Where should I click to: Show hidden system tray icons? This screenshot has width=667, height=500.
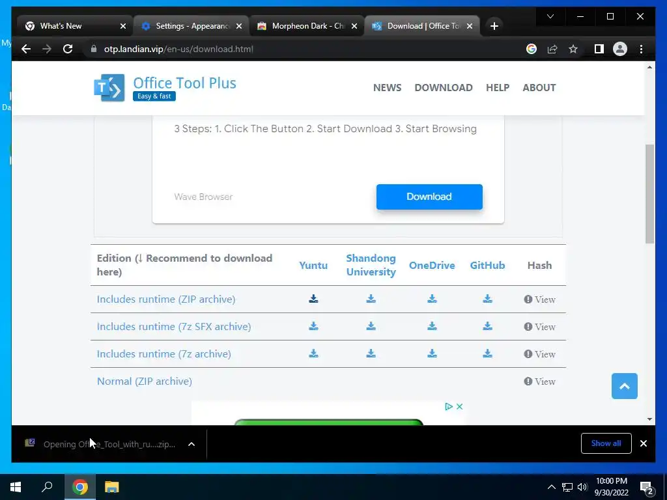pyautogui.click(x=551, y=487)
